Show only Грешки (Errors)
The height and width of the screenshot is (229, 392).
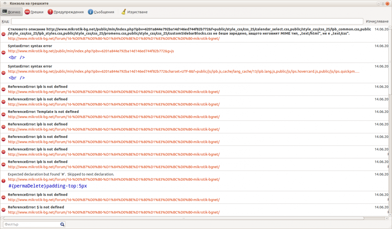(x=34, y=12)
